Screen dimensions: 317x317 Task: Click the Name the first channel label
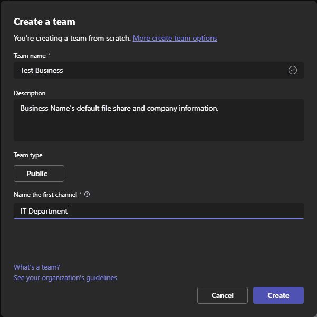pyautogui.click(x=45, y=195)
